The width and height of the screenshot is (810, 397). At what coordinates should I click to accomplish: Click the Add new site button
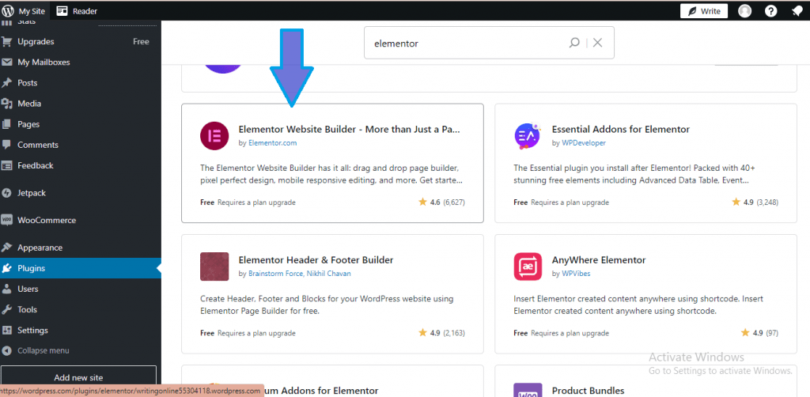[78, 377]
